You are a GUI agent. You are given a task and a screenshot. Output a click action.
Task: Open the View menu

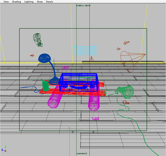[x=6, y=2]
